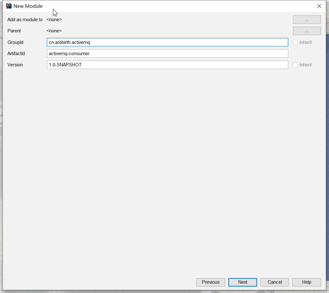Image resolution: width=329 pixels, height=293 pixels.
Task: Open browse button for Parent
Action: (x=307, y=31)
